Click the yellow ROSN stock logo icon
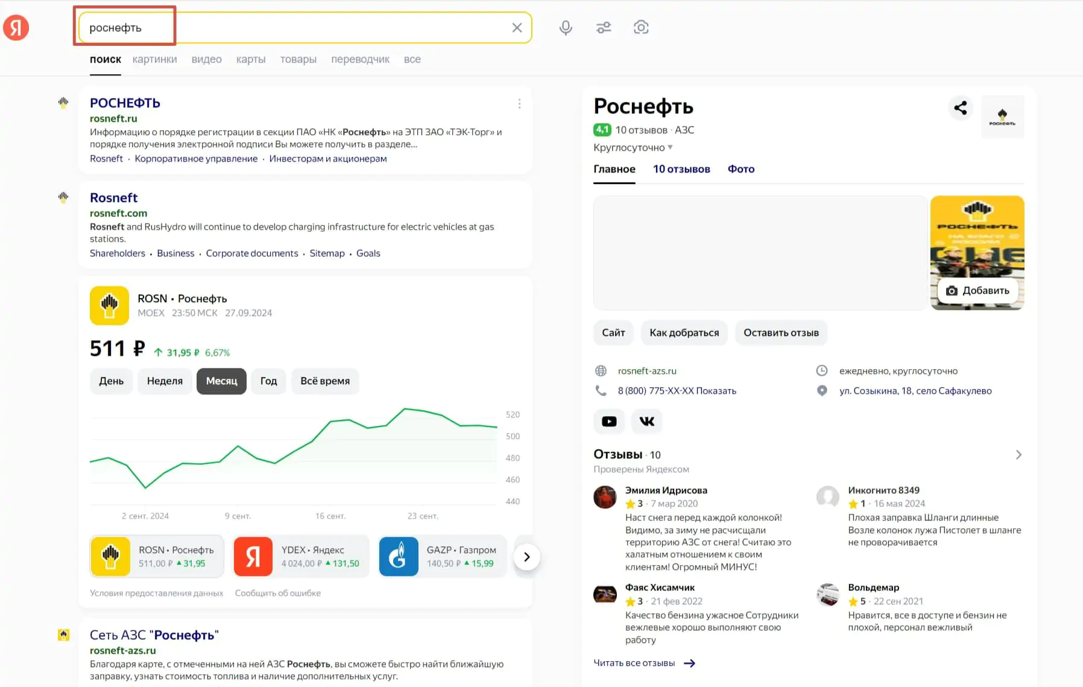 [109, 305]
